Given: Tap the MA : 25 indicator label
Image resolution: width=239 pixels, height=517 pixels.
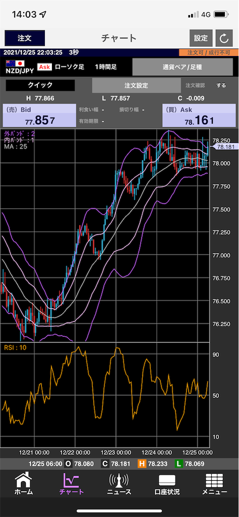Looking at the screenshot, I should pyautogui.click(x=16, y=146).
